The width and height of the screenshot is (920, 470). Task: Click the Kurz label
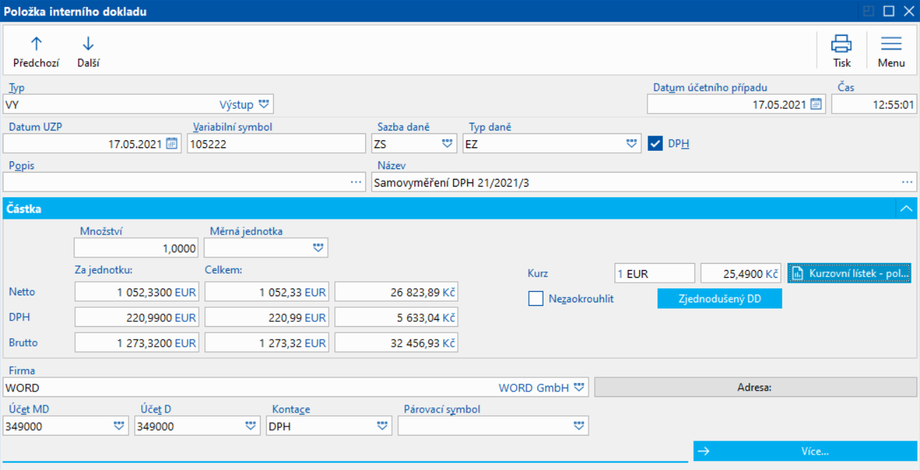click(538, 273)
